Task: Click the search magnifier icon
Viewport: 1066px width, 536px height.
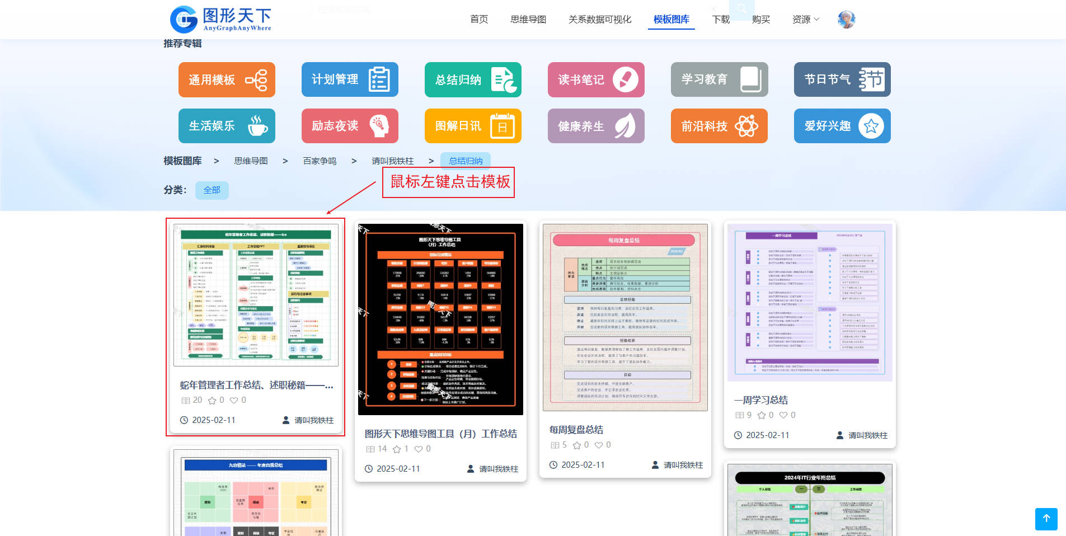Action: point(741,8)
